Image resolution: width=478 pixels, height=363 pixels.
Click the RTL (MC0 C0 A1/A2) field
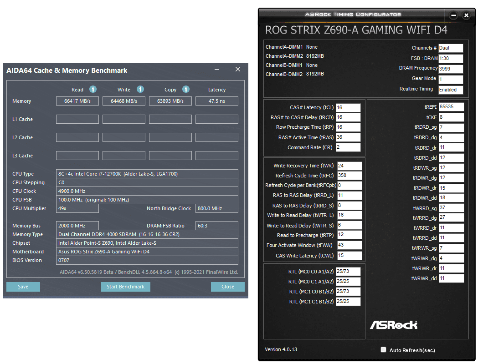click(x=348, y=272)
